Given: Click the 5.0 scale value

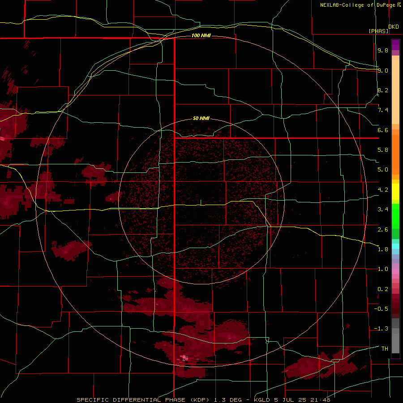Looking at the screenshot, I should tap(383, 170).
